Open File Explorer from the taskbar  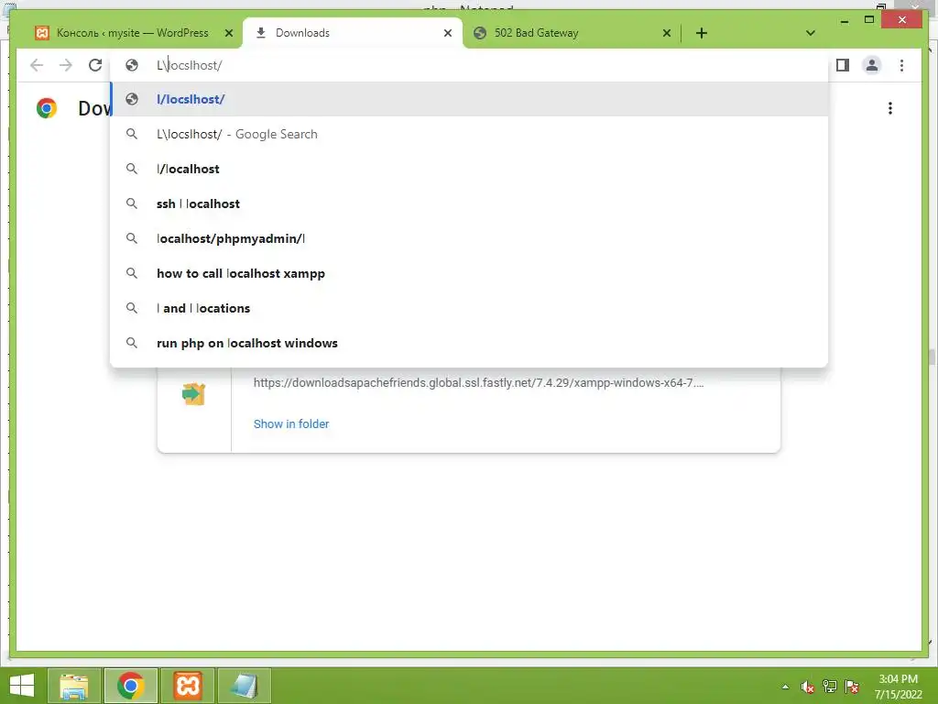tap(74, 686)
